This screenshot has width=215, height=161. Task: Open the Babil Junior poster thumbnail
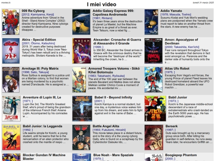coord(155,109)
